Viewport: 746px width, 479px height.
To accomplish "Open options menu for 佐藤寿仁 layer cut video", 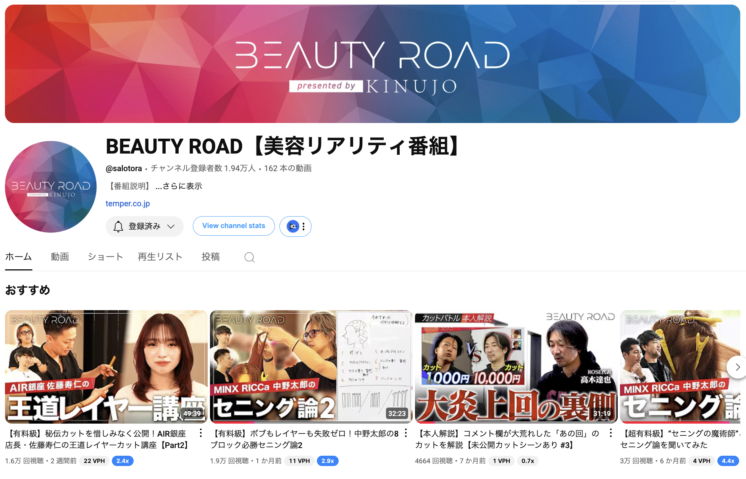I will (x=201, y=433).
